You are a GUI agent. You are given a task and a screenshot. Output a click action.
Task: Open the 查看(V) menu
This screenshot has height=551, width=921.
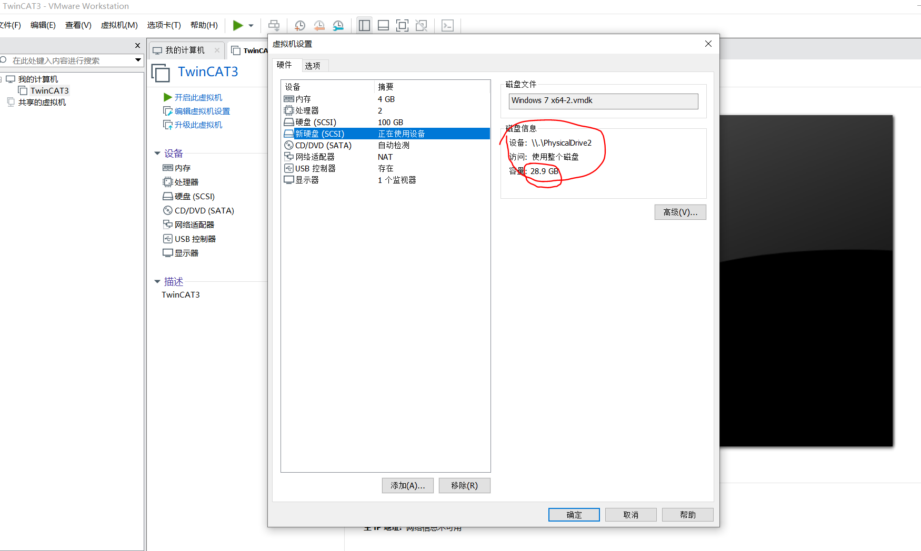tap(78, 25)
